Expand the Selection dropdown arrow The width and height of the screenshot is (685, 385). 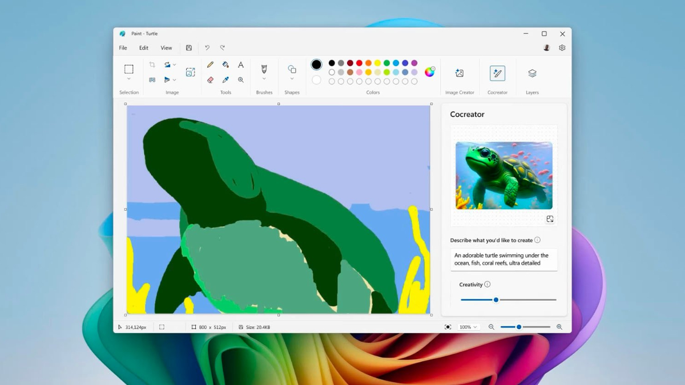click(x=129, y=79)
